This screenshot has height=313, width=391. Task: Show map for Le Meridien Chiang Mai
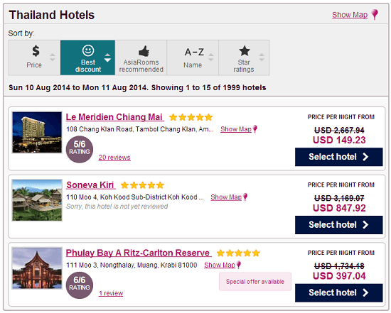pyautogui.click(x=236, y=129)
